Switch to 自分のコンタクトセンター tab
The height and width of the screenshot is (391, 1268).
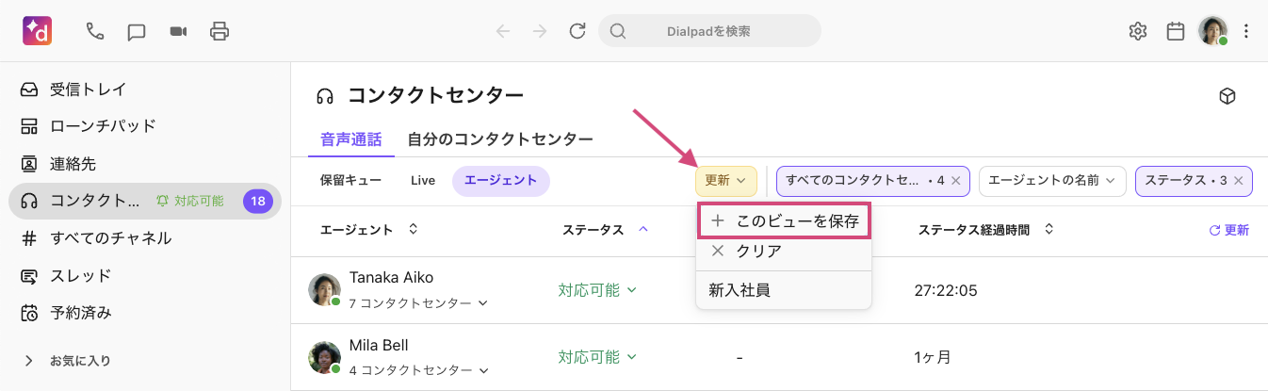pyautogui.click(x=499, y=139)
